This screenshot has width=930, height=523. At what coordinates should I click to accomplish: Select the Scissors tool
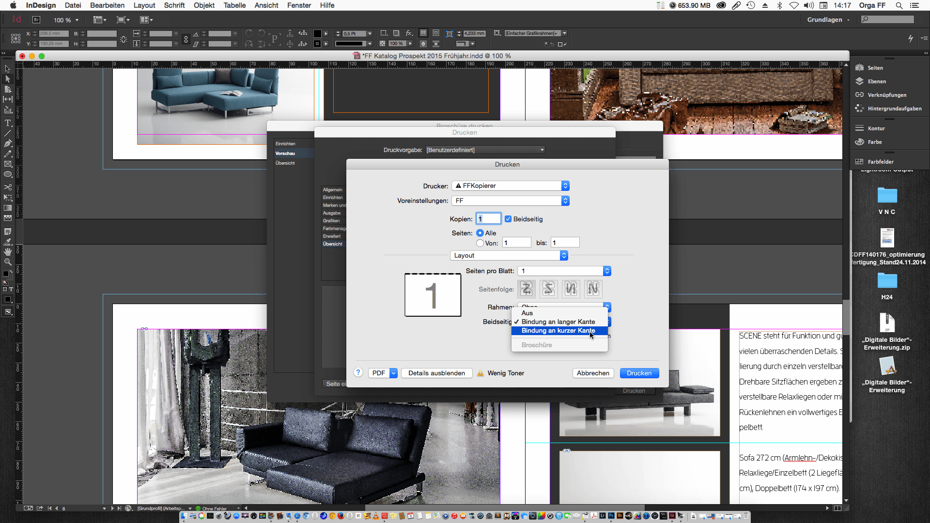click(x=8, y=187)
